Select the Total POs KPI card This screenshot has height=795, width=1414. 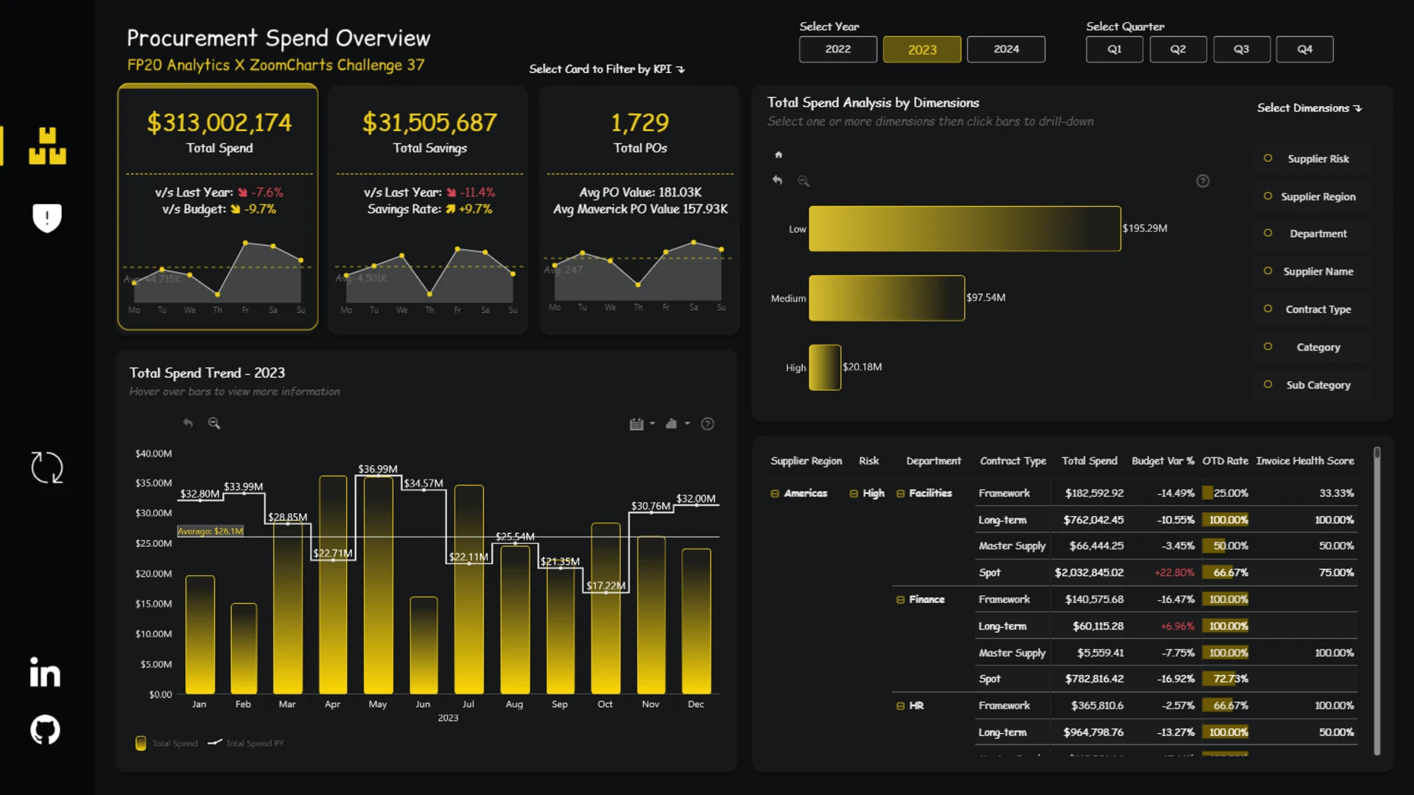point(639,209)
